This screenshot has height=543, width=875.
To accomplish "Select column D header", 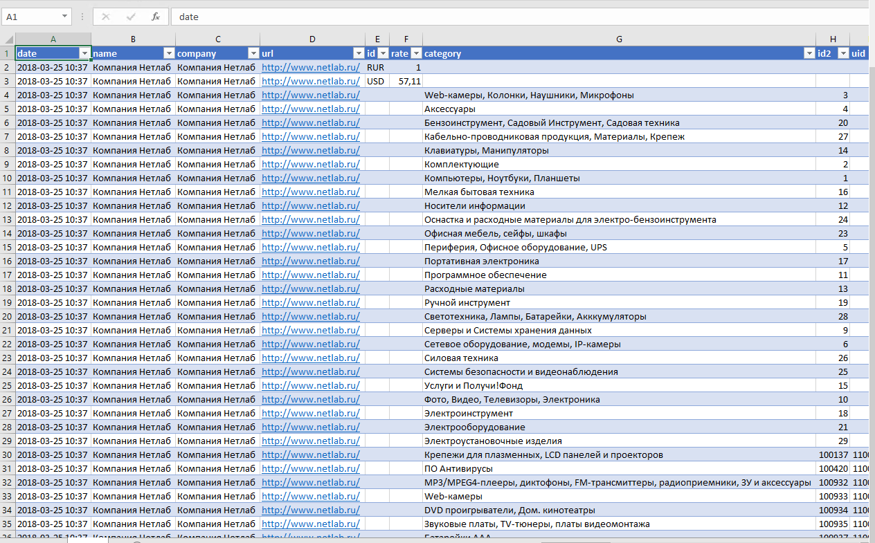I will tap(312, 39).
